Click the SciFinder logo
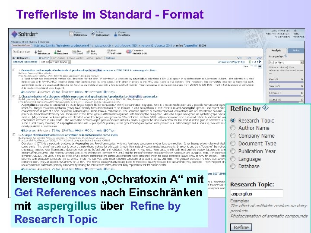311x233 pixels. (24, 34)
